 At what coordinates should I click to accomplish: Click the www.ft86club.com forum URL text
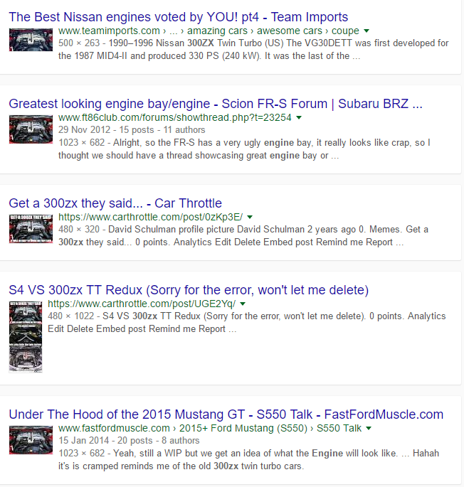(x=175, y=117)
